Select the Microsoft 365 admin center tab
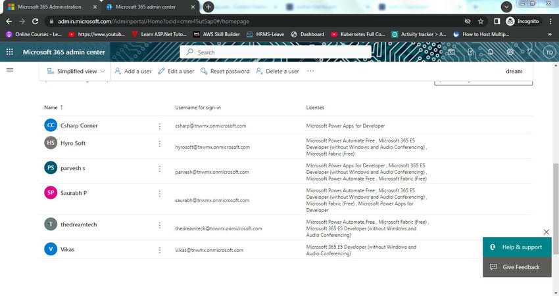The height and width of the screenshot is (296, 559). pos(150,7)
